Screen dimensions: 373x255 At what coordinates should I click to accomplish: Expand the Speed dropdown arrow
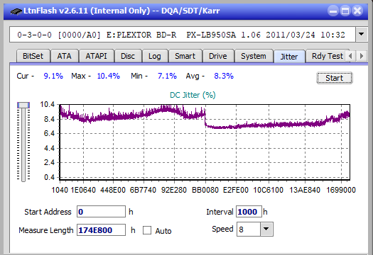point(266,229)
